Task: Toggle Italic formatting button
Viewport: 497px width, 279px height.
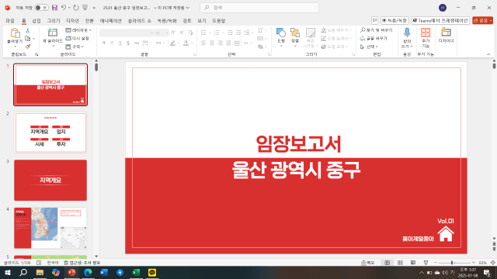Action: [112, 43]
